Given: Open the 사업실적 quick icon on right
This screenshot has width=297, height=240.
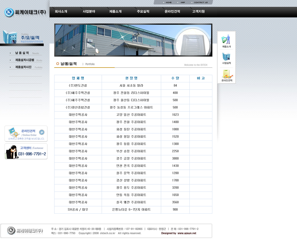Looking at the screenshot, I should [x=226, y=58].
